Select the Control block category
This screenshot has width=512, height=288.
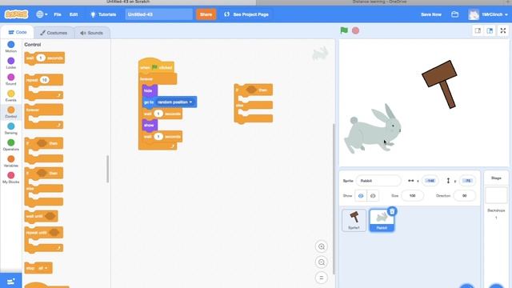[10, 112]
